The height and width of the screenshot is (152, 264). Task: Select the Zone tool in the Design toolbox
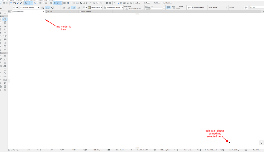[5, 46]
